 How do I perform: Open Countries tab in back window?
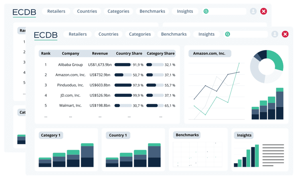coord(87,11)
